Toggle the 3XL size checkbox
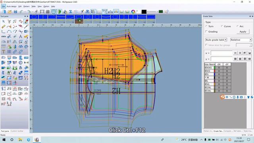This screenshot has height=143, width=254. point(206,91)
